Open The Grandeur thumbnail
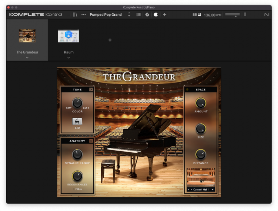Viewport: 278px width, 211px height. coord(27,36)
